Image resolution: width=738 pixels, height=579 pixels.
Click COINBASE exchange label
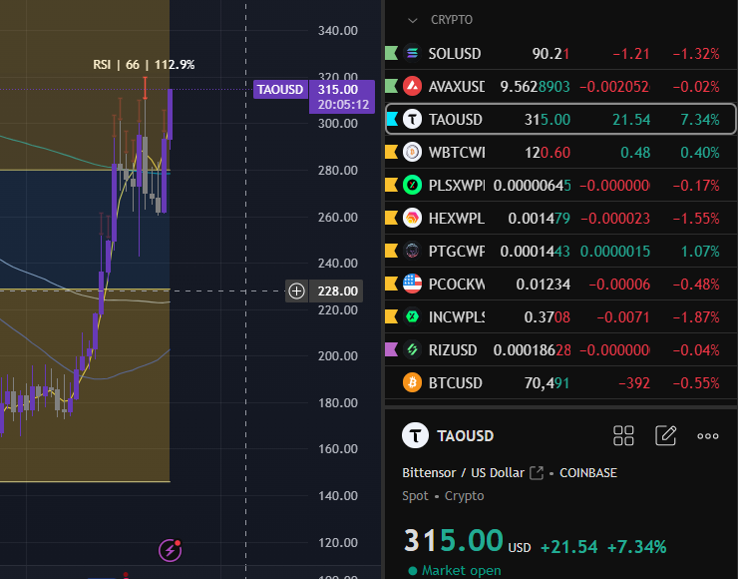pos(587,472)
